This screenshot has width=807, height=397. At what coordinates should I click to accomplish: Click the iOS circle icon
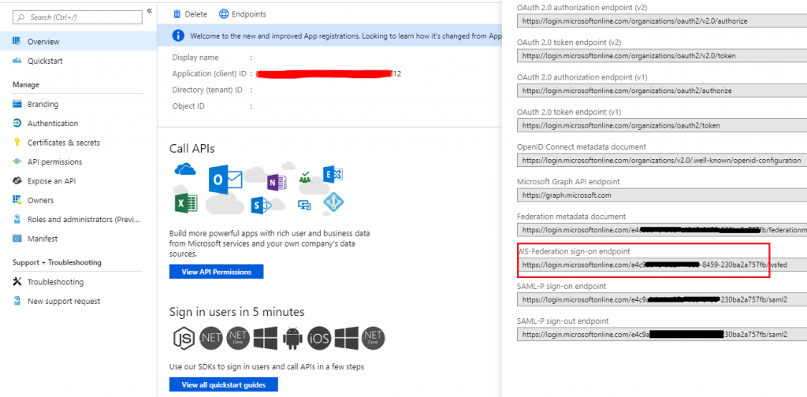point(319,338)
